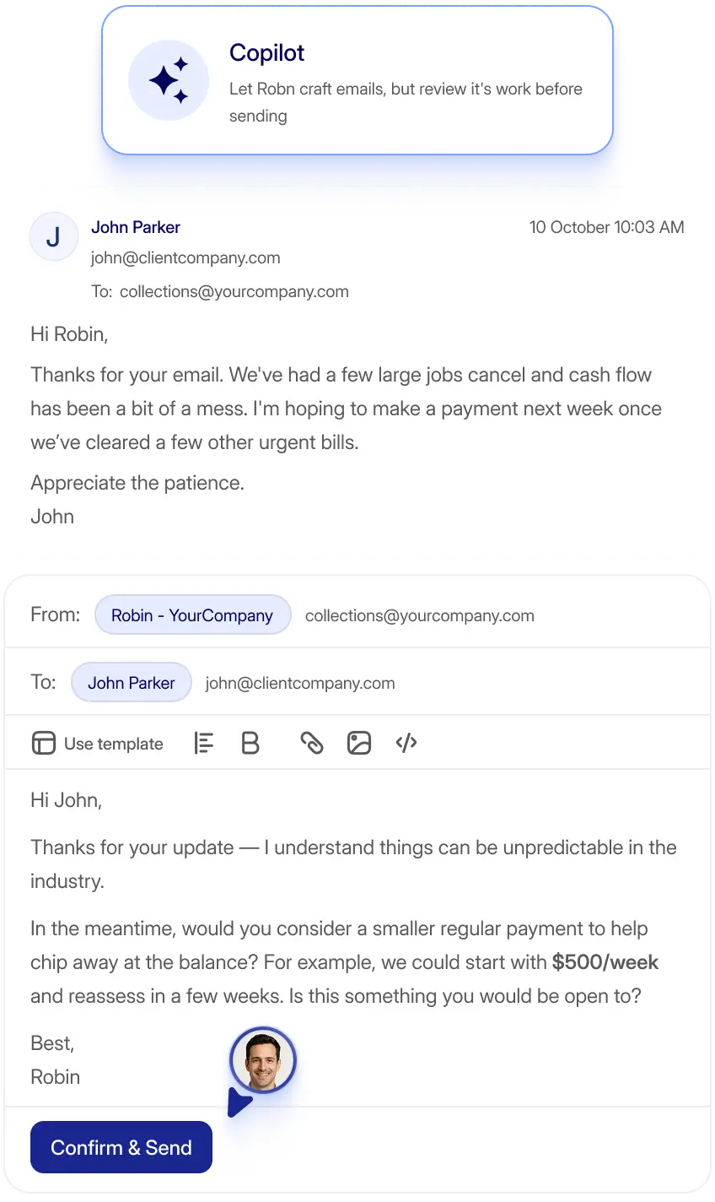Place cursor in the Hi John, line

click(x=67, y=799)
